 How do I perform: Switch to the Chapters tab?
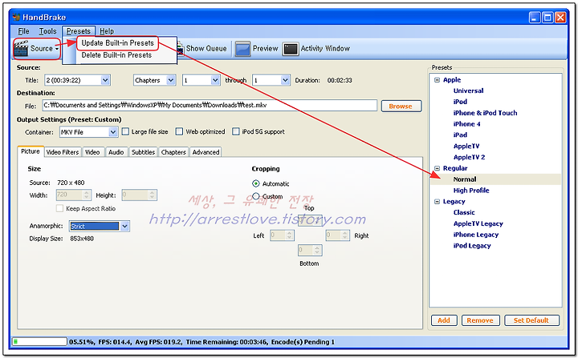click(x=173, y=152)
